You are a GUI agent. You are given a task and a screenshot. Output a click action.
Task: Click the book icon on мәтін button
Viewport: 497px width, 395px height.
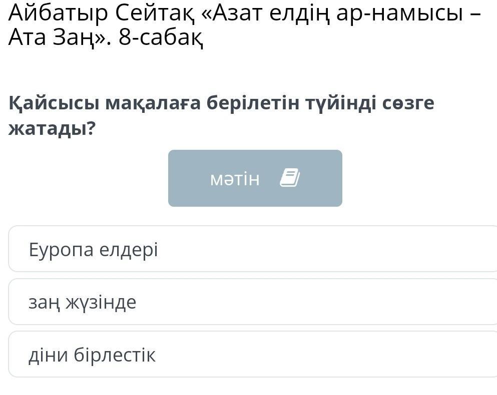click(x=290, y=178)
